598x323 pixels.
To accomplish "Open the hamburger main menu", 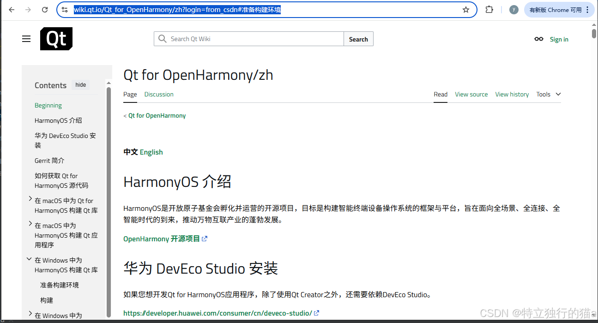I will [x=26, y=39].
